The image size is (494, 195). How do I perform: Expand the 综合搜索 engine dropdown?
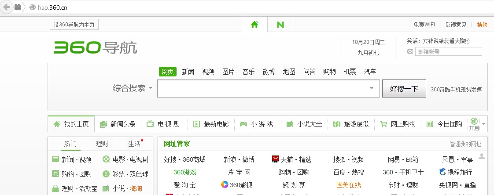(x=150, y=89)
